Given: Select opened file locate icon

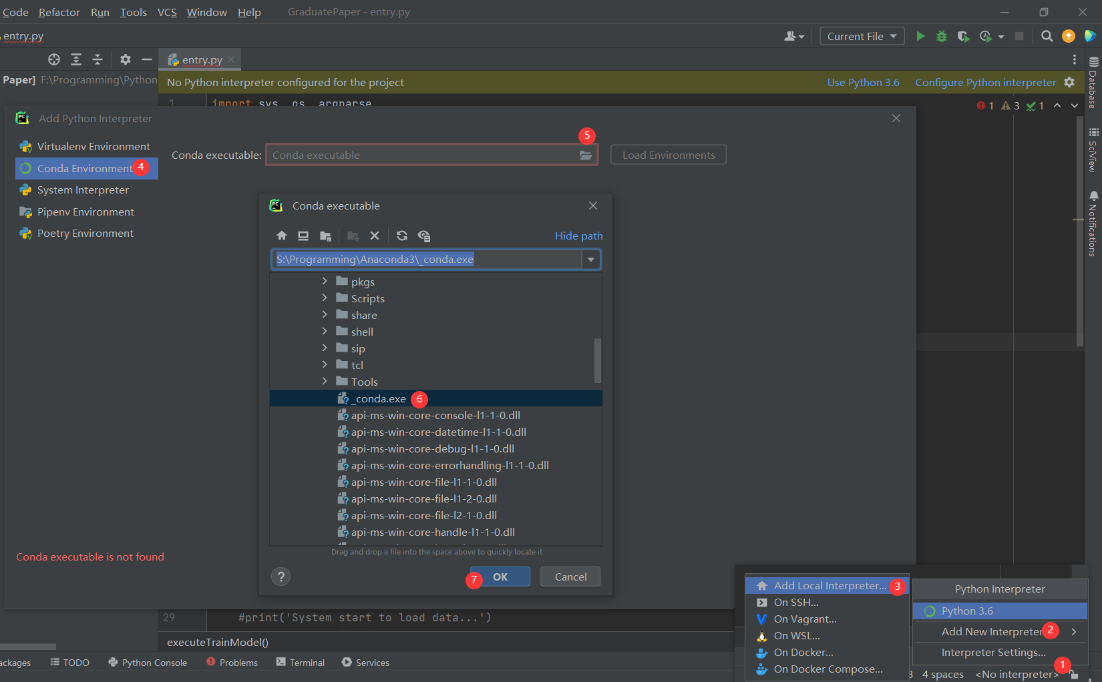Looking at the screenshot, I should (x=54, y=59).
